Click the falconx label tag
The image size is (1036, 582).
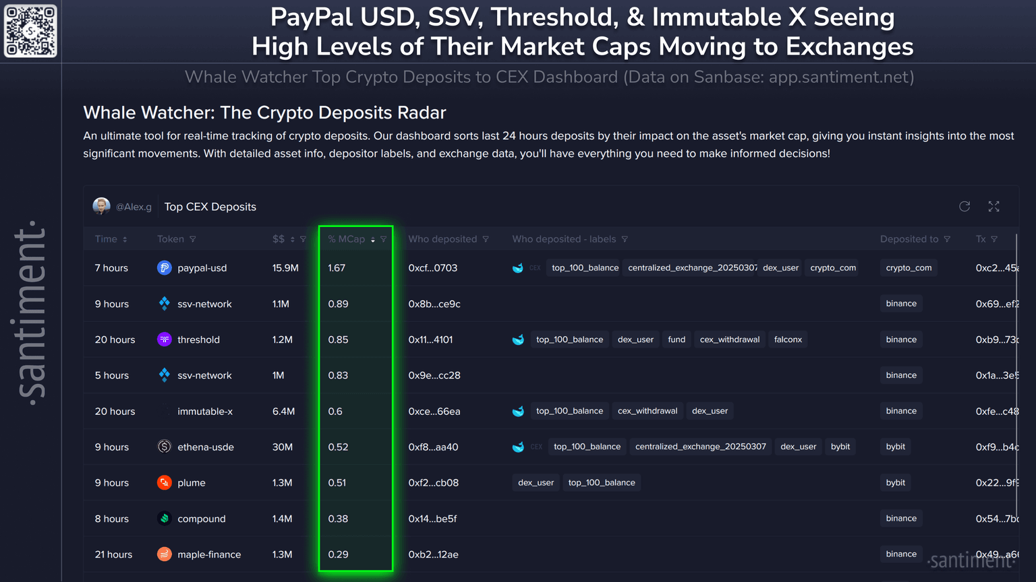[x=788, y=339]
